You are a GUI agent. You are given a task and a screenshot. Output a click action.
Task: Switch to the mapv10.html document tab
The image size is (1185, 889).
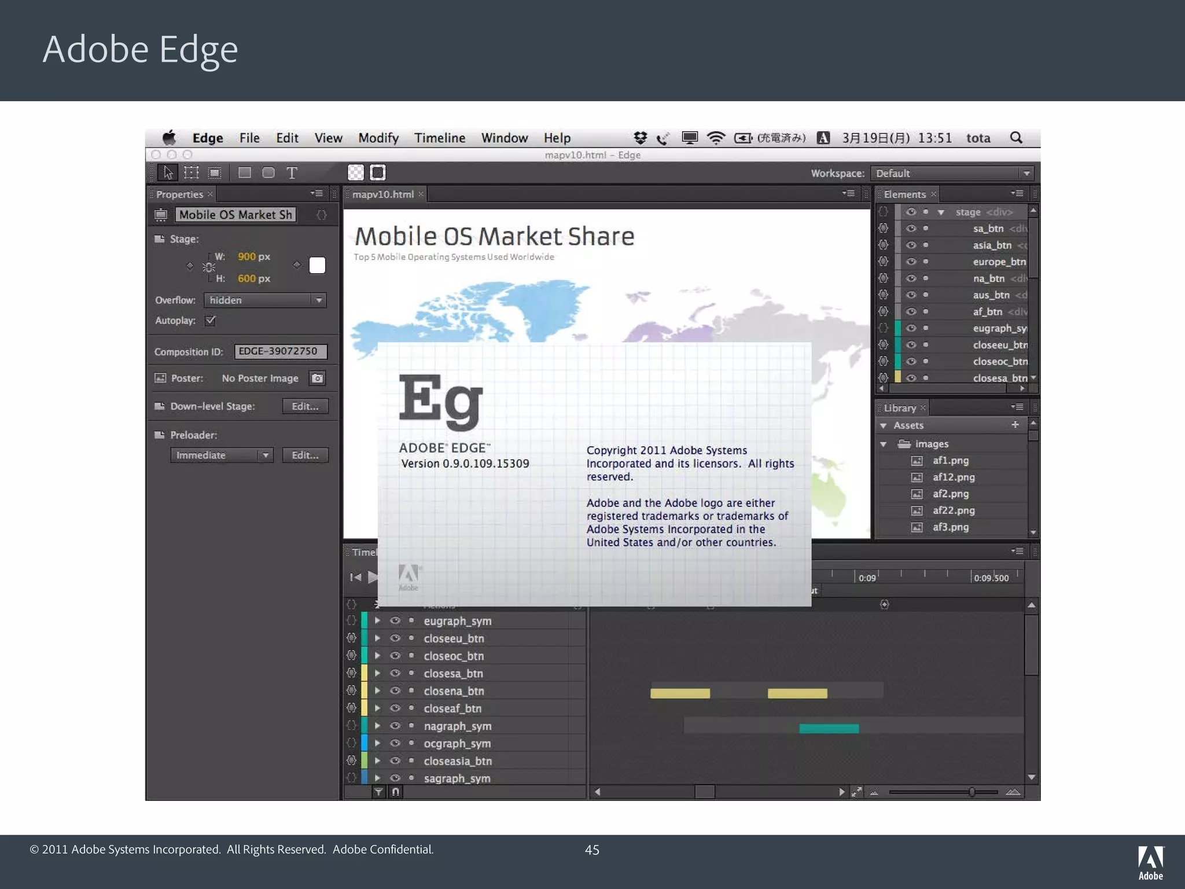click(385, 194)
